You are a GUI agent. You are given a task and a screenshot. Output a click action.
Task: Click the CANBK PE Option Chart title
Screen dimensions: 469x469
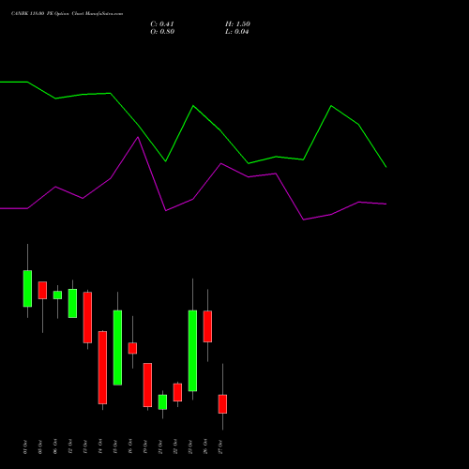click(x=67, y=13)
